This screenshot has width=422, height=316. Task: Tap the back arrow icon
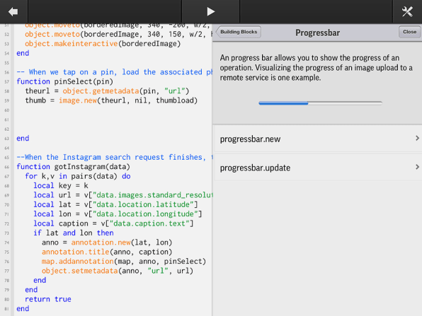tap(13, 12)
